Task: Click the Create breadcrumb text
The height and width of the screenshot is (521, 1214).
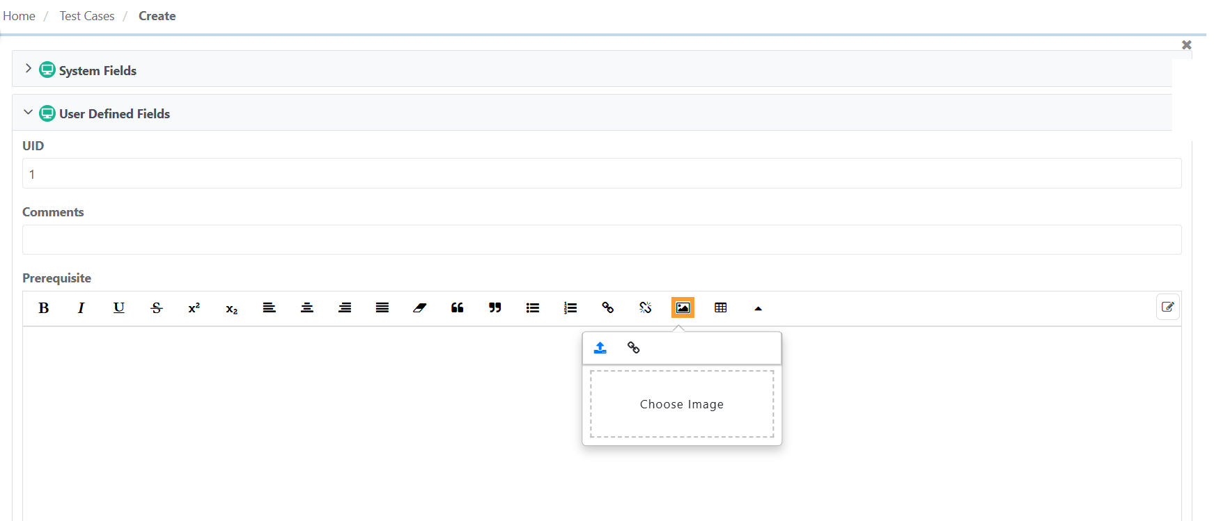Action: pyautogui.click(x=157, y=16)
